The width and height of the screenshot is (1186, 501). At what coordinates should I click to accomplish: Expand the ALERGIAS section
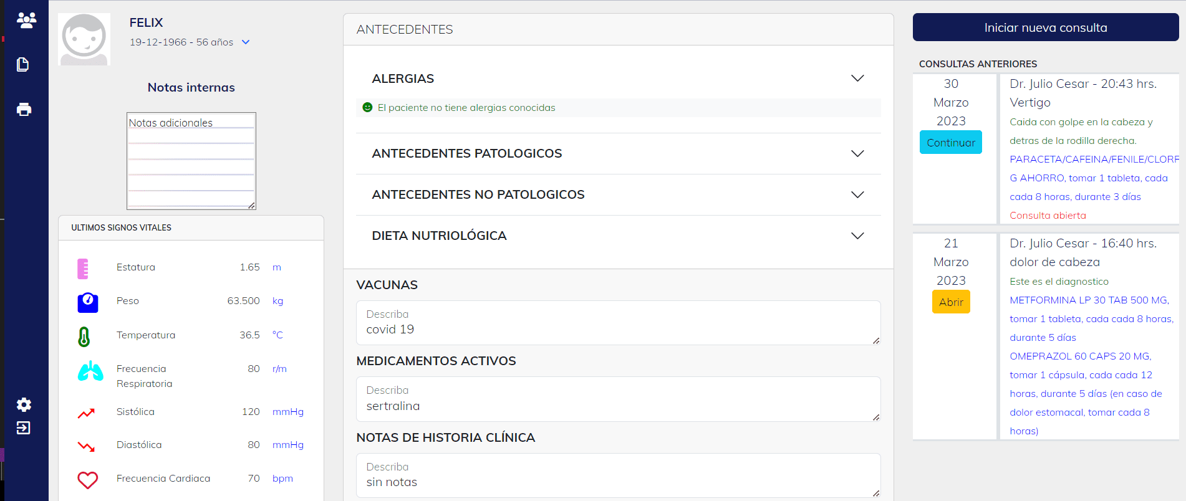click(857, 79)
